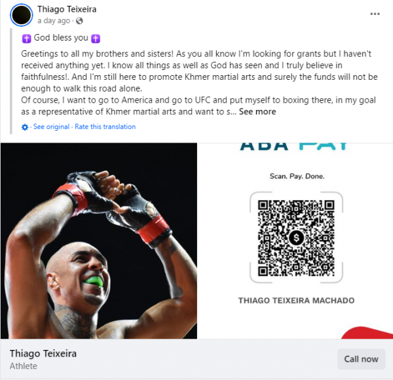Click the See original link
This screenshot has height=380, width=393.
(51, 127)
